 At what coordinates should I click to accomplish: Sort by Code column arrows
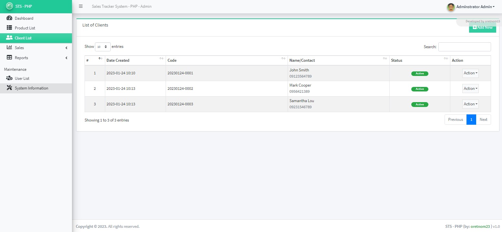(283, 58)
